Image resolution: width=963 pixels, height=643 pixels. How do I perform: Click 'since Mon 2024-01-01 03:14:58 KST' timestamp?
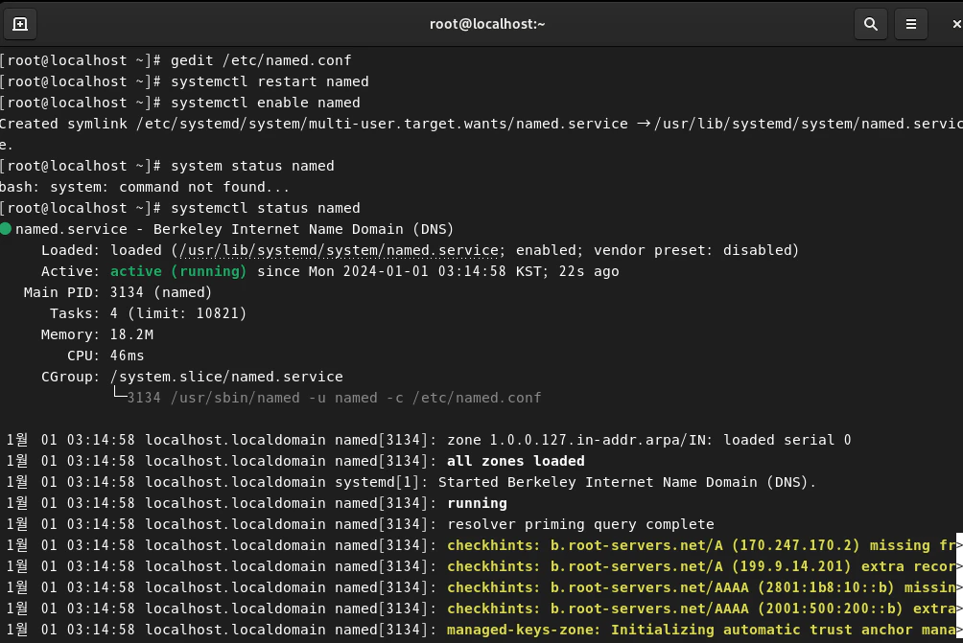pos(402,271)
